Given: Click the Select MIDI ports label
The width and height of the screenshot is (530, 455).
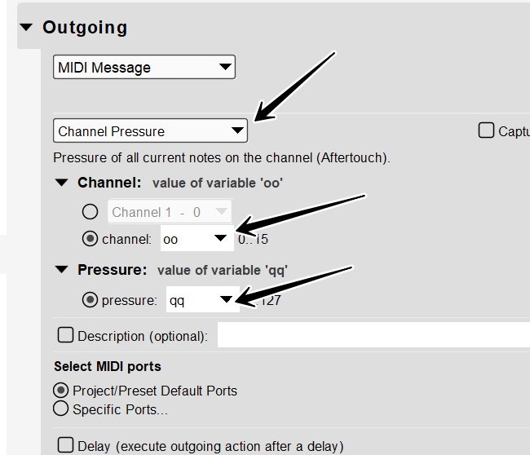Looking at the screenshot, I should [x=108, y=366].
